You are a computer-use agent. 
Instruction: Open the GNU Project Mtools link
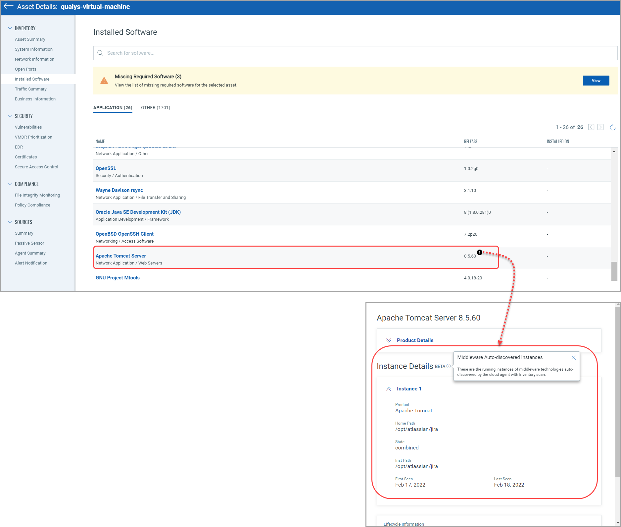click(x=118, y=278)
